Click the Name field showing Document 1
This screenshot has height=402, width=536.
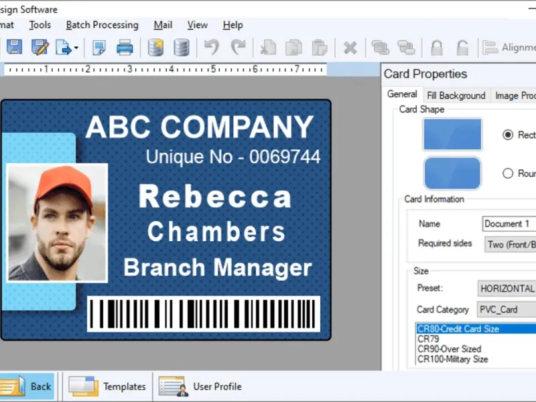(x=509, y=224)
